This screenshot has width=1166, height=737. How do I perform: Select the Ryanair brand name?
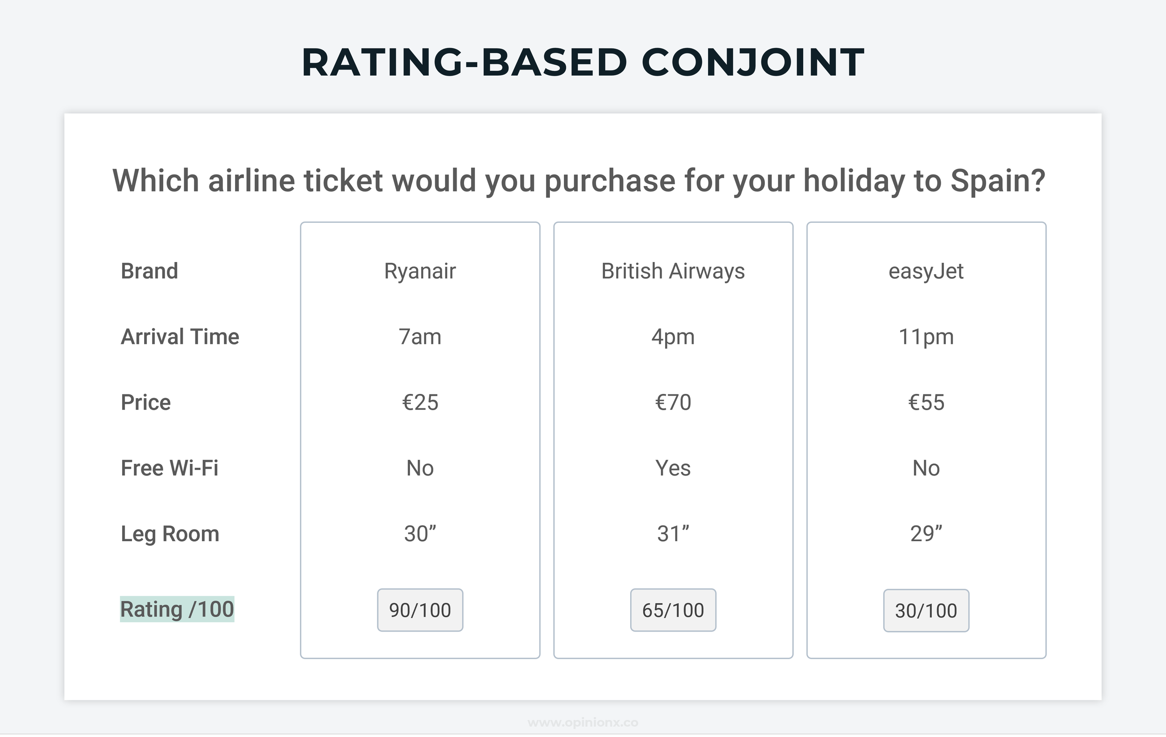click(x=420, y=271)
